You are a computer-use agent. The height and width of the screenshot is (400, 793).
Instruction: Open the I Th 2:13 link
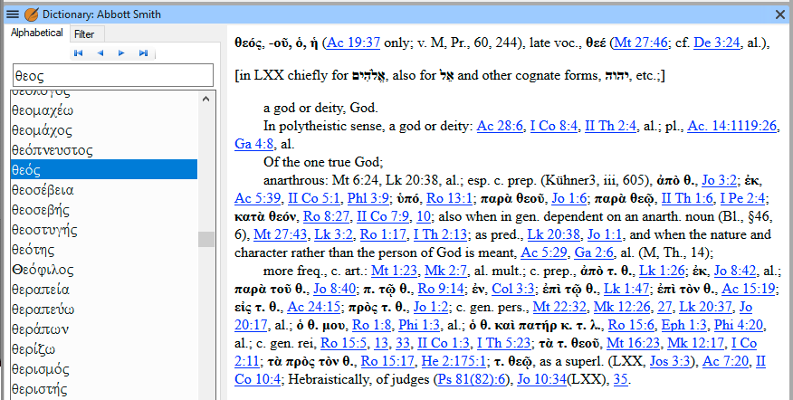[x=441, y=234]
